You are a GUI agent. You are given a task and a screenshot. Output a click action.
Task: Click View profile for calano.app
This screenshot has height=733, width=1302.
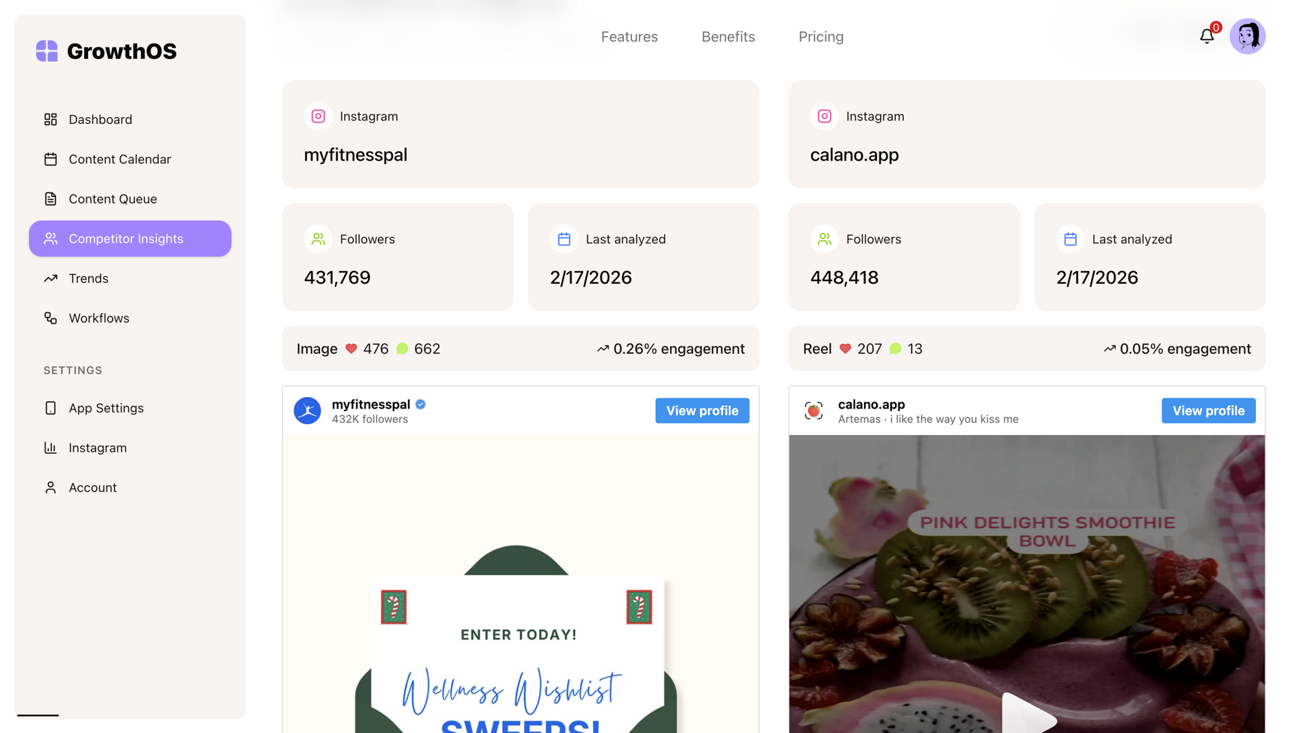tap(1208, 411)
